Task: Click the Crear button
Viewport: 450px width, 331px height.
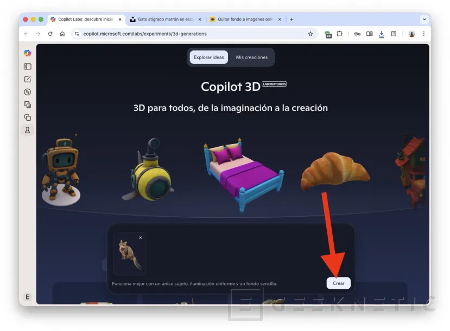Action: (x=338, y=283)
